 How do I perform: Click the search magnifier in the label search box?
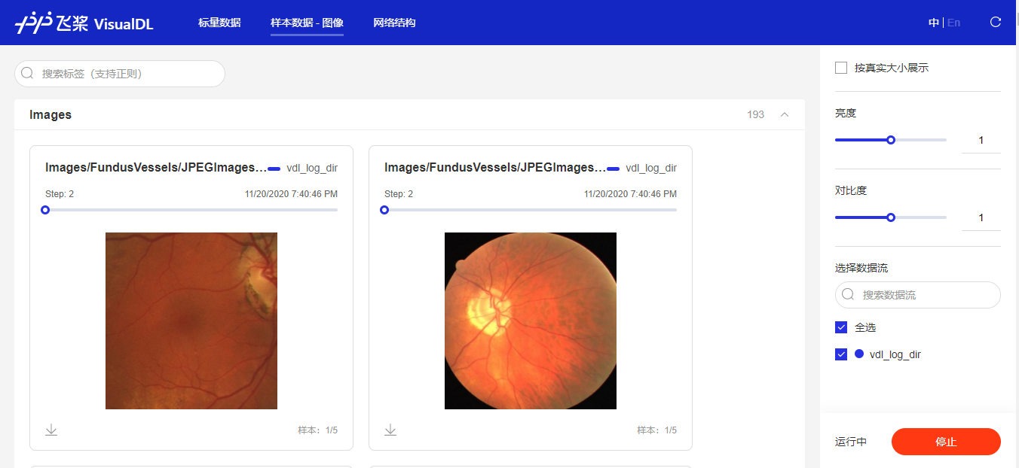27,73
